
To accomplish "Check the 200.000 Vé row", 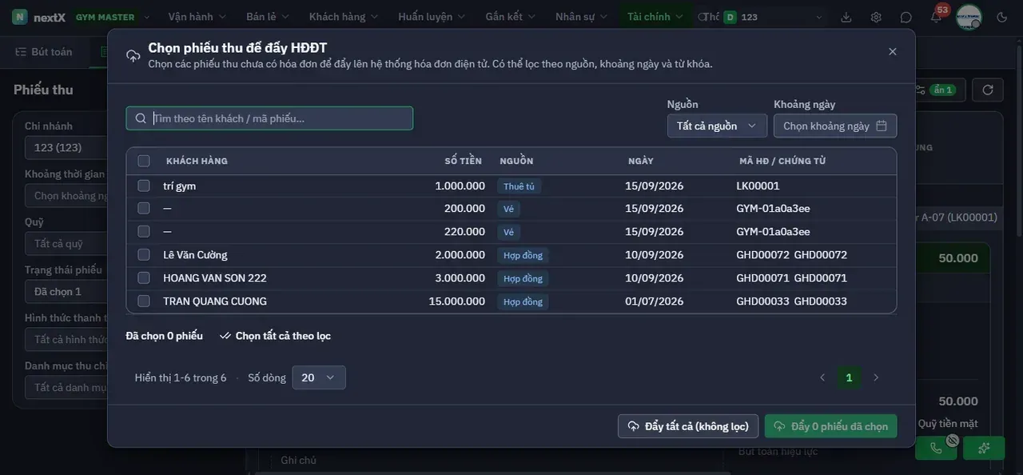I will [144, 208].
